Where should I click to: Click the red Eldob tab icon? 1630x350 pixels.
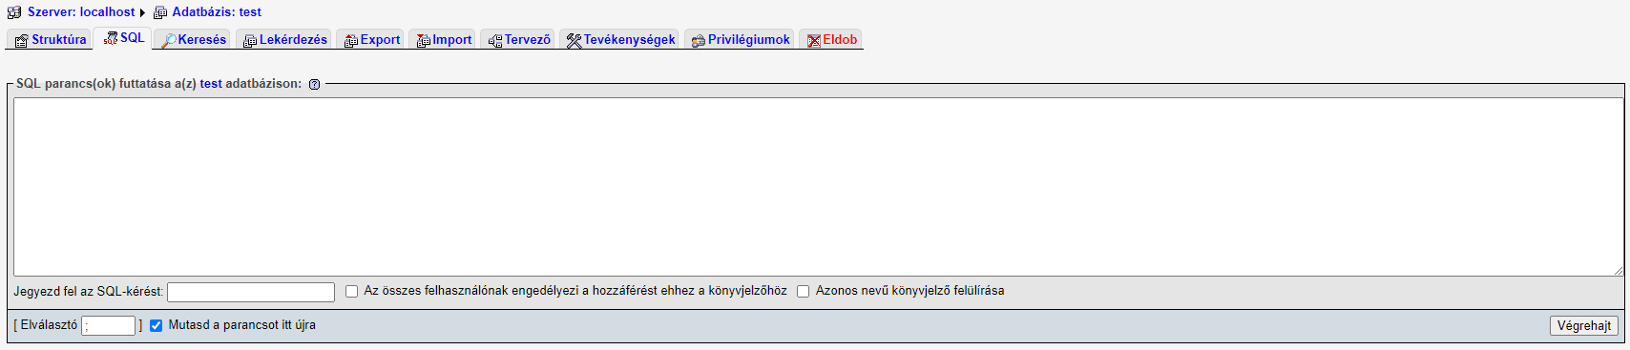click(814, 40)
